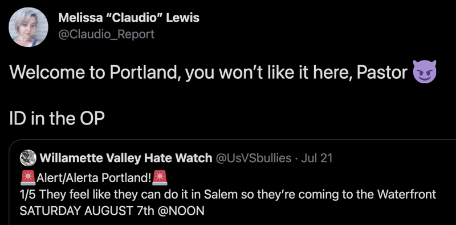Click the Willamette Valley Hate Watch account name
Screen dimensions: 456x225
click(125, 158)
